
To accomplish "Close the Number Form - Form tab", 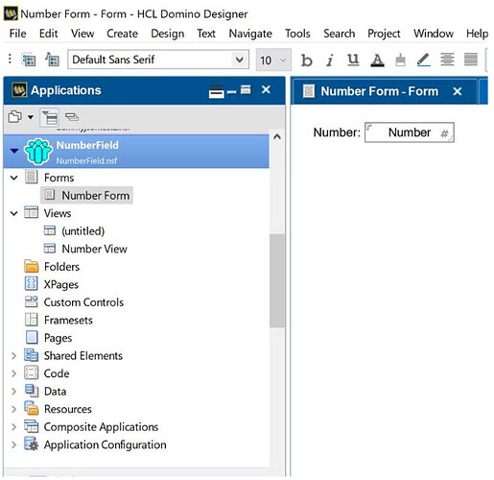I will (458, 91).
